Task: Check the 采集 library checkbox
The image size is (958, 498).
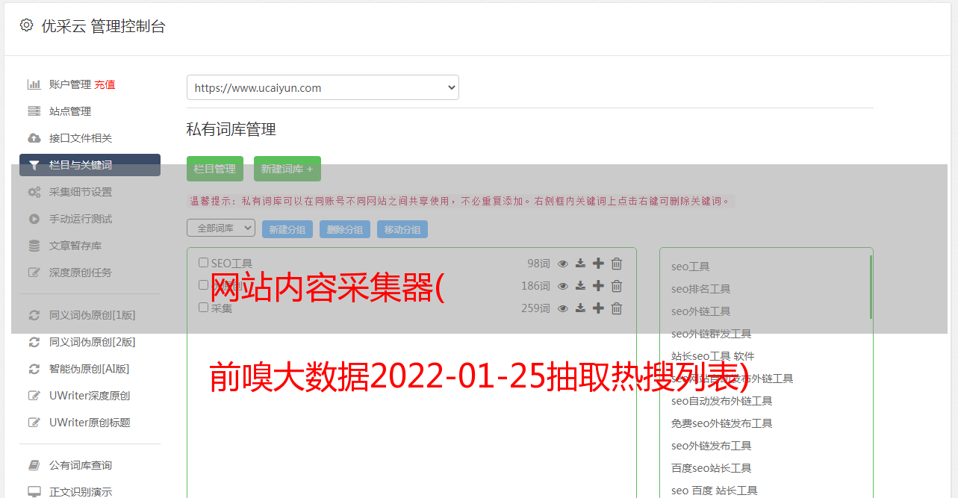Action: 203,308
